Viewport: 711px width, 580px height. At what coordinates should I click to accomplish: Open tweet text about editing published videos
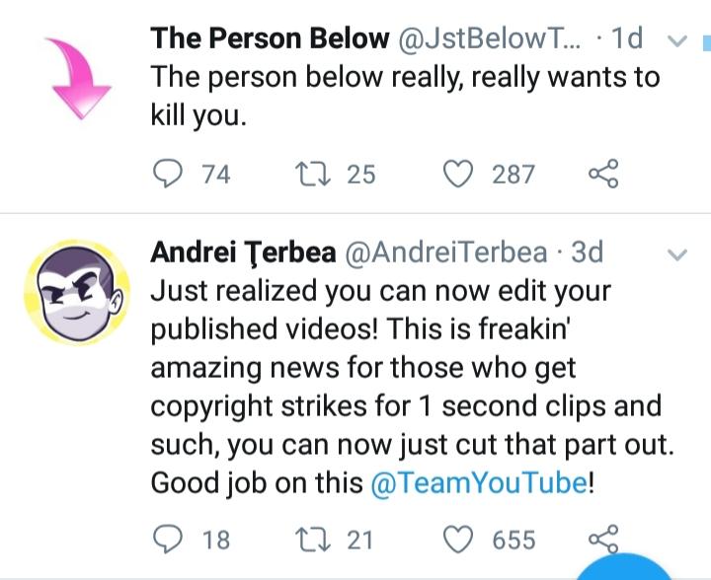412,387
